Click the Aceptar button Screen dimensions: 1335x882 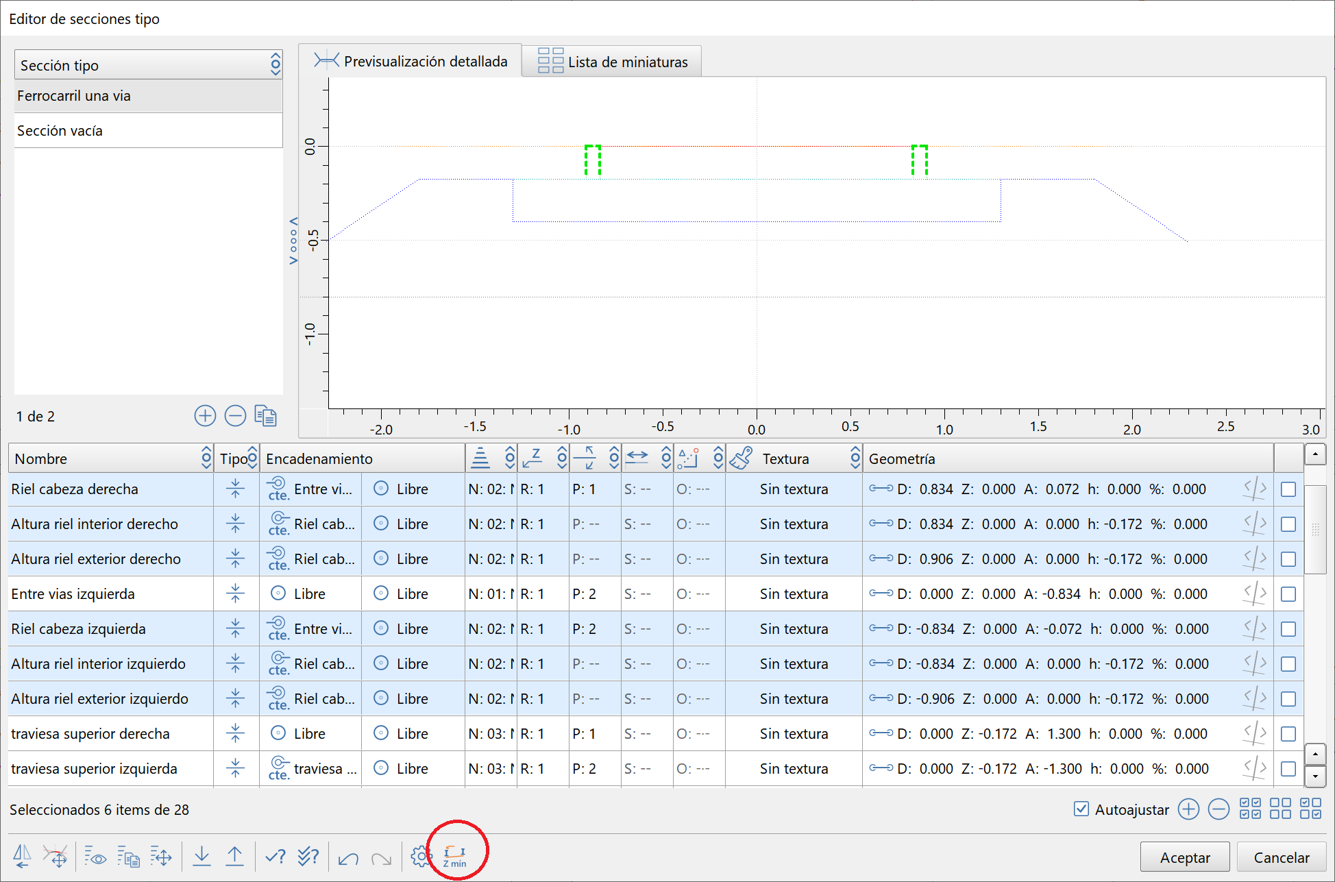(x=1184, y=857)
